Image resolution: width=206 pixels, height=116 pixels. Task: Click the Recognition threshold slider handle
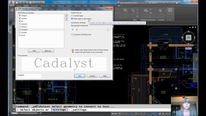point(108,30)
